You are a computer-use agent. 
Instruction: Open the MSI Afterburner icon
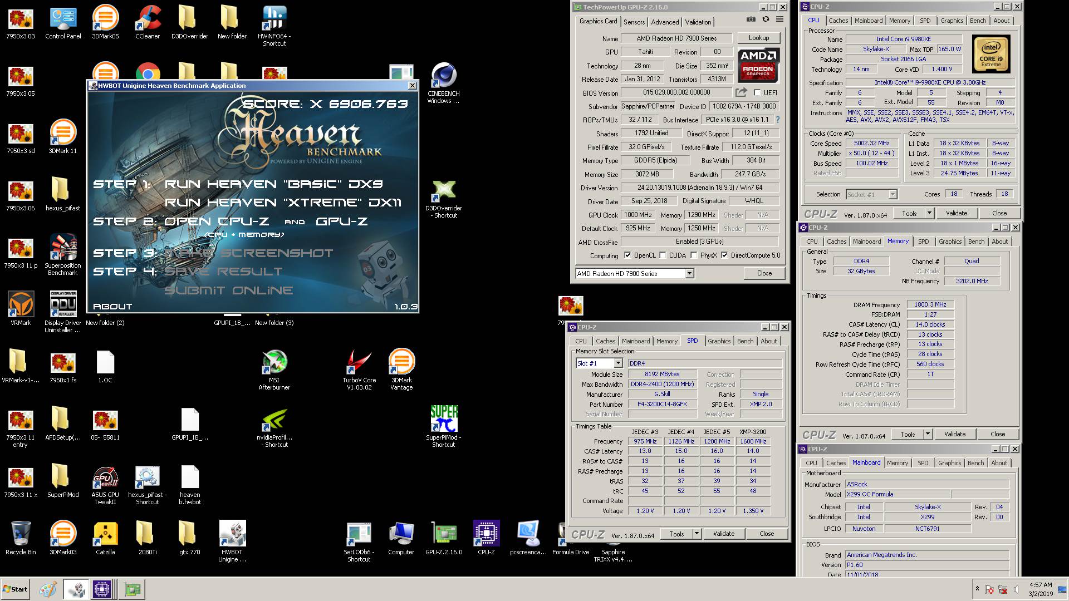[274, 370]
